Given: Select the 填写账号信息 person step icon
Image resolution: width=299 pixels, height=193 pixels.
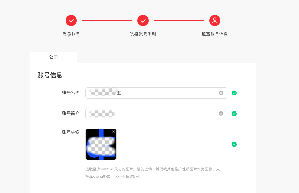Looking at the screenshot, I should point(215,21).
